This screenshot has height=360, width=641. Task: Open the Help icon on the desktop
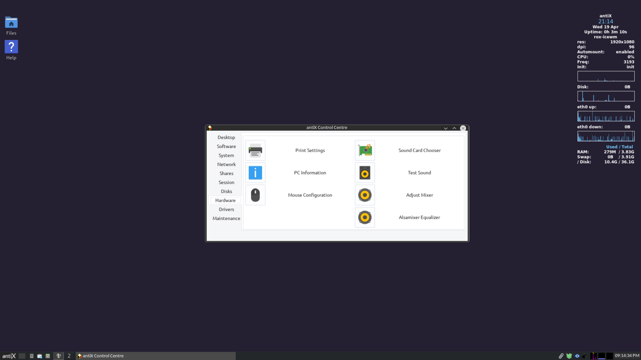pyautogui.click(x=11, y=47)
